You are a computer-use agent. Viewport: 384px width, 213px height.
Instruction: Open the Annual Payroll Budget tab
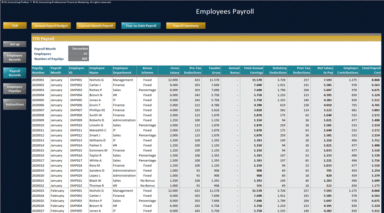[x=51, y=26]
